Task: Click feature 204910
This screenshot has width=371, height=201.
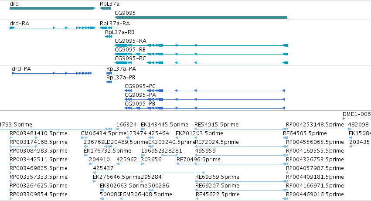Action: [x=99, y=160]
